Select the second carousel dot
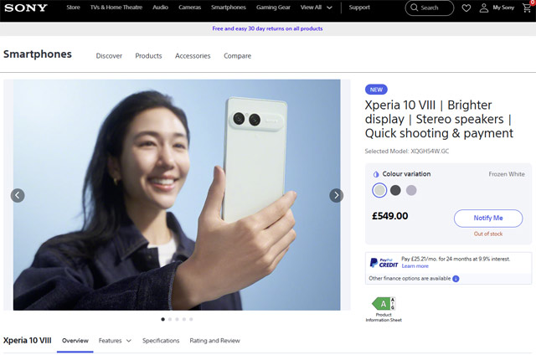Image resolution: width=536 pixels, height=355 pixels. click(x=170, y=319)
